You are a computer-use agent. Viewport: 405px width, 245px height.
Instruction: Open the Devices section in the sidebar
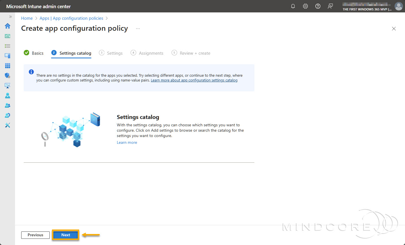7,56
